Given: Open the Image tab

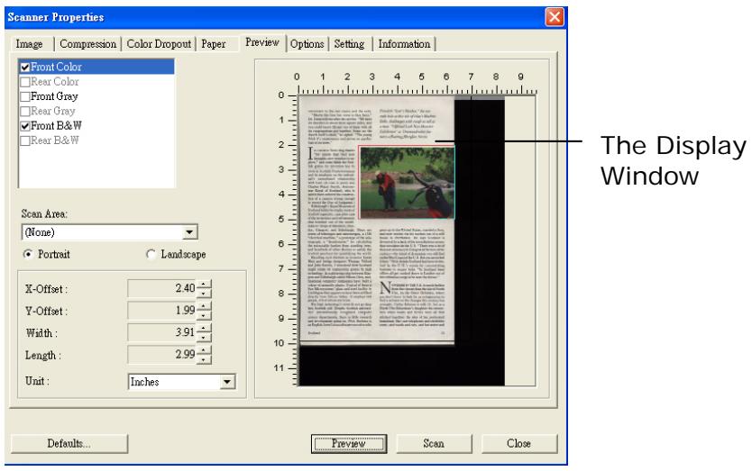Looking at the screenshot, I should click(x=29, y=44).
